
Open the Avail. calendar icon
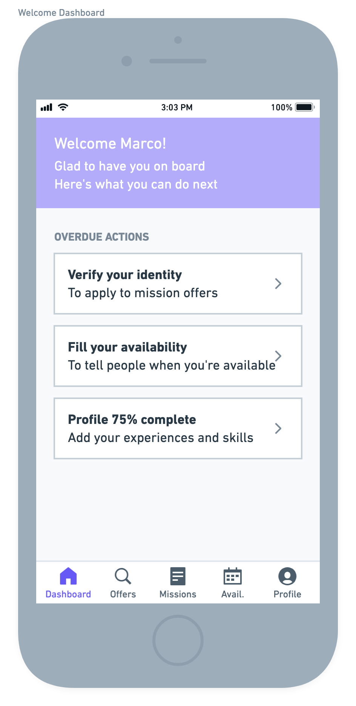pos(233,576)
